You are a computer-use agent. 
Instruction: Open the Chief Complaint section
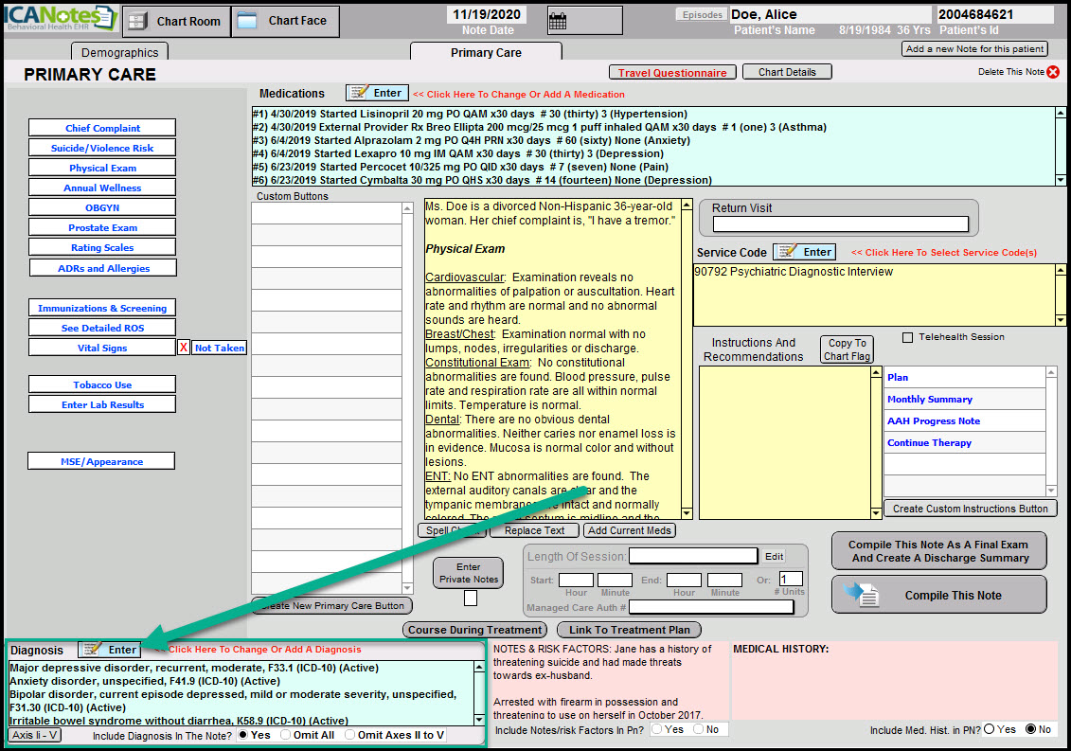click(102, 129)
